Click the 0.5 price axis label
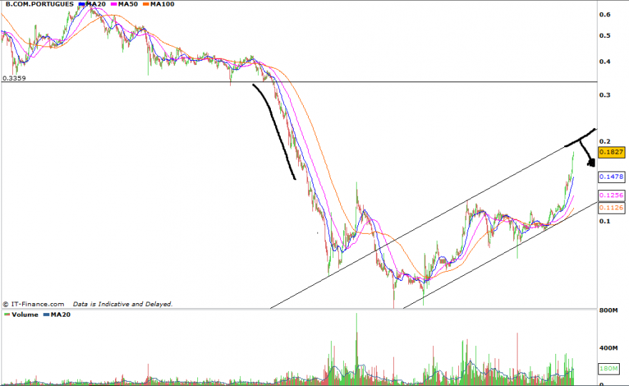The height and width of the screenshot is (386, 629). click(x=605, y=36)
